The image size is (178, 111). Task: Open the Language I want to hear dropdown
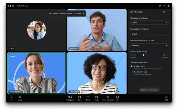pos(149,34)
